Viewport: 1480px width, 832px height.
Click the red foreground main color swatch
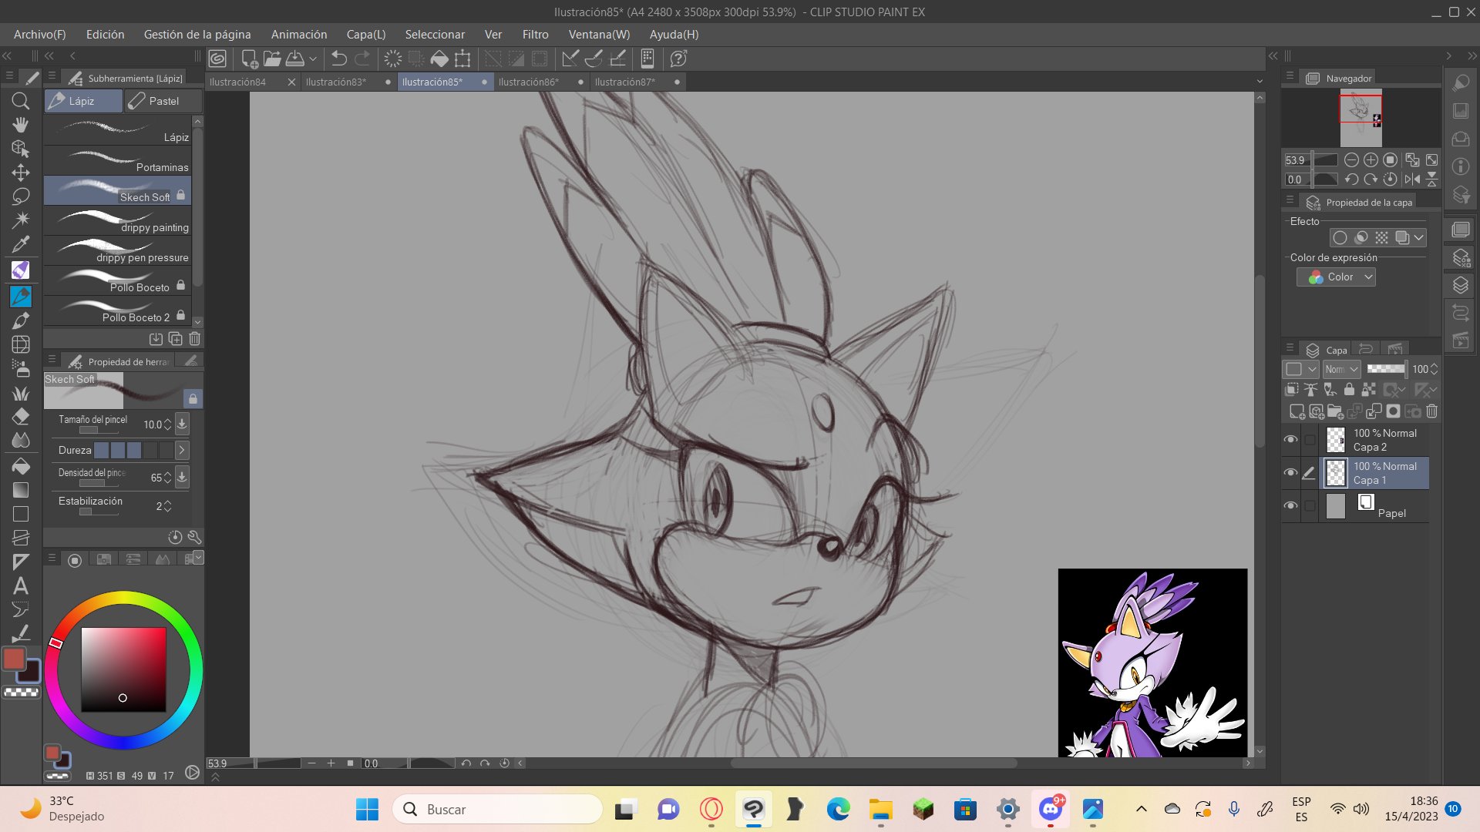click(14, 659)
